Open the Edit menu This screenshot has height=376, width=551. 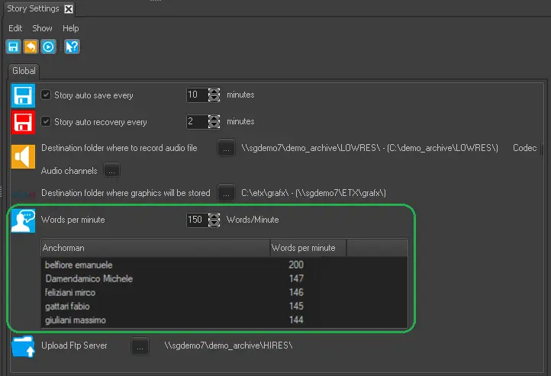tap(15, 28)
